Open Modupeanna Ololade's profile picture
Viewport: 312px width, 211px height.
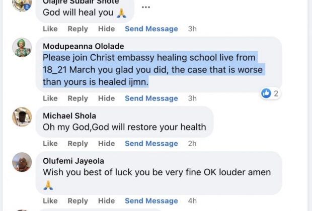22,47
